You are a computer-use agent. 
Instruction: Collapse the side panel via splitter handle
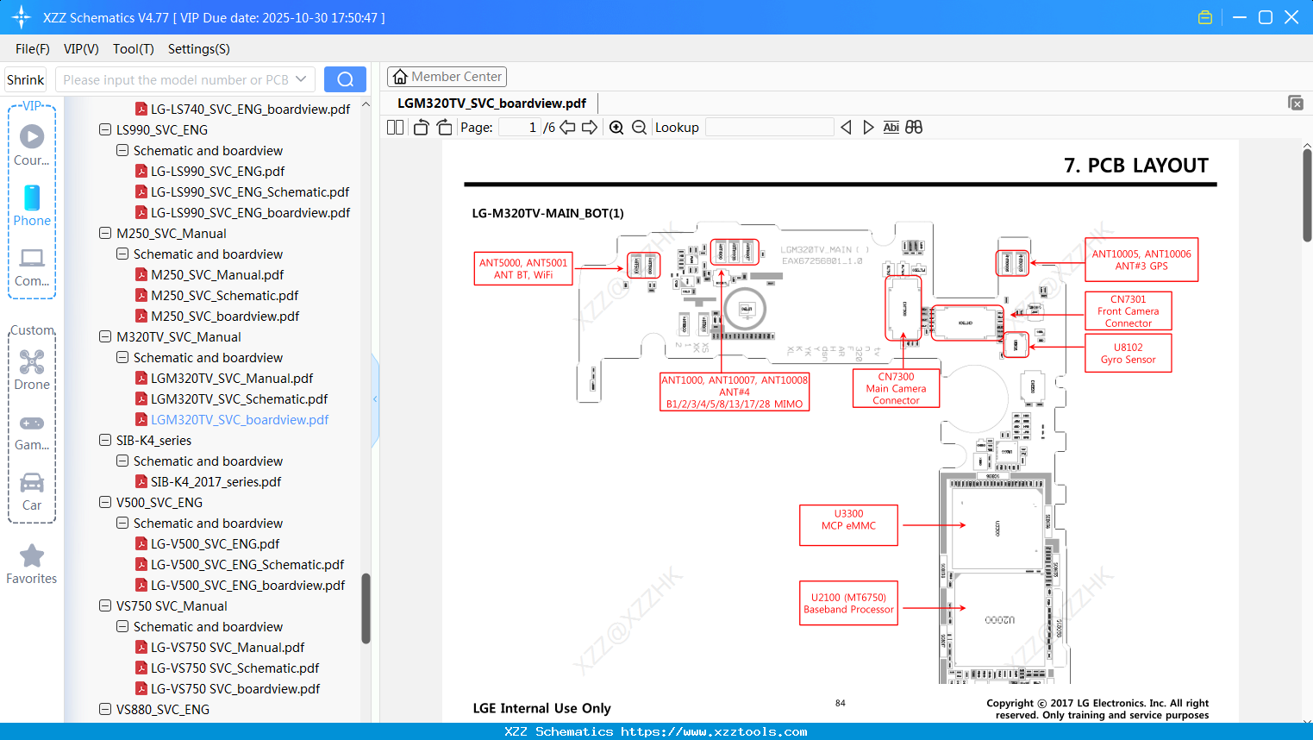tap(375, 398)
